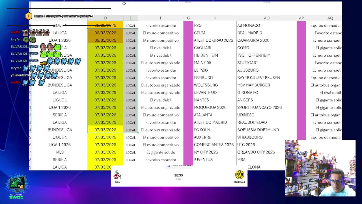Click BORUSSIA DORTMUND cell

tap(267, 130)
